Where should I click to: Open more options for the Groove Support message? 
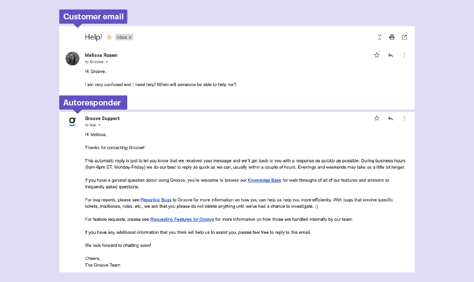click(404, 118)
